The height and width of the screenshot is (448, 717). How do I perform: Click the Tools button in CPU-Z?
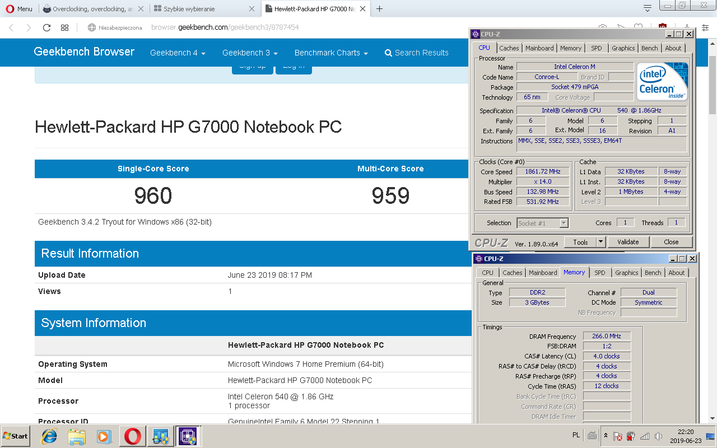tap(580, 242)
